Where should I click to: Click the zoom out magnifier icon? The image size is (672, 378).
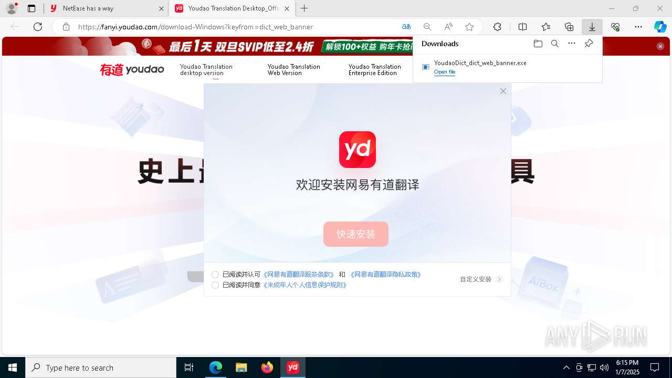(x=427, y=27)
